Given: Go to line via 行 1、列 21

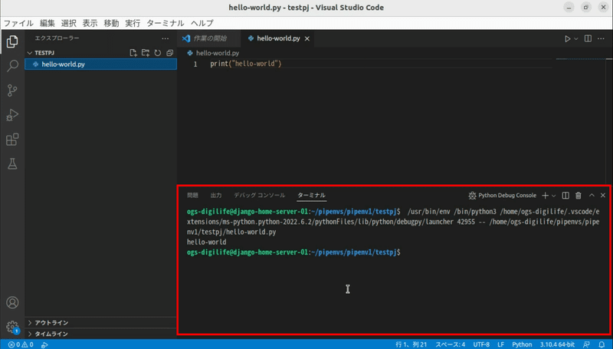Looking at the screenshot, I should (411, 344).
